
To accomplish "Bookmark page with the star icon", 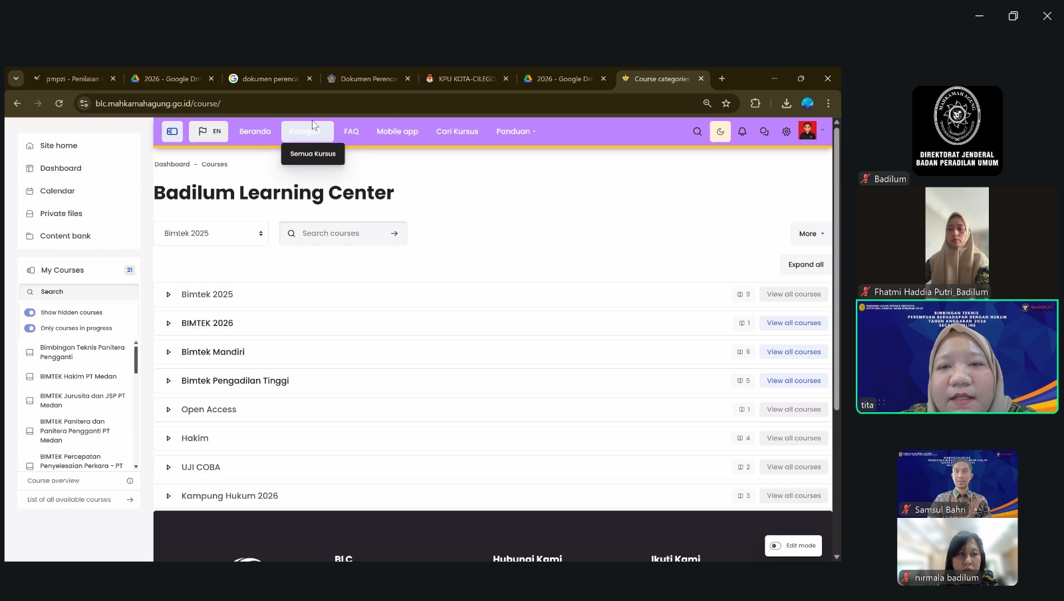I will [x=726, y=104].
